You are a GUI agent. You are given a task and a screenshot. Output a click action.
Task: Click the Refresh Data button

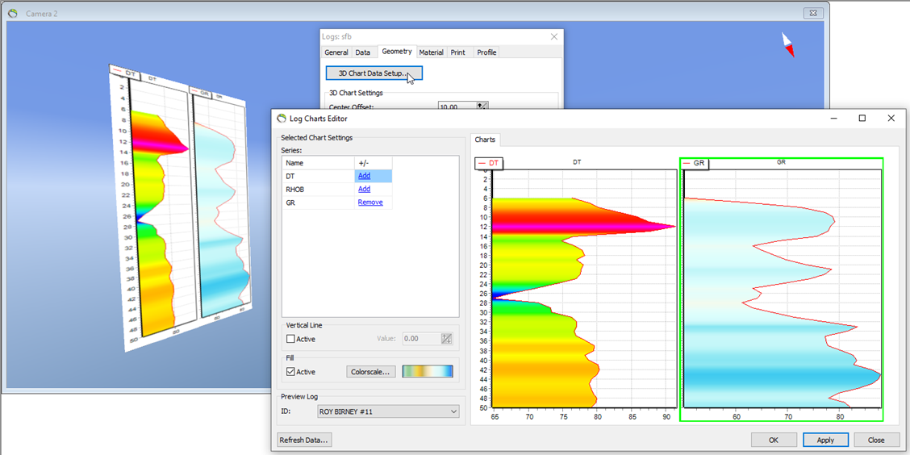[x=305, y=440]
